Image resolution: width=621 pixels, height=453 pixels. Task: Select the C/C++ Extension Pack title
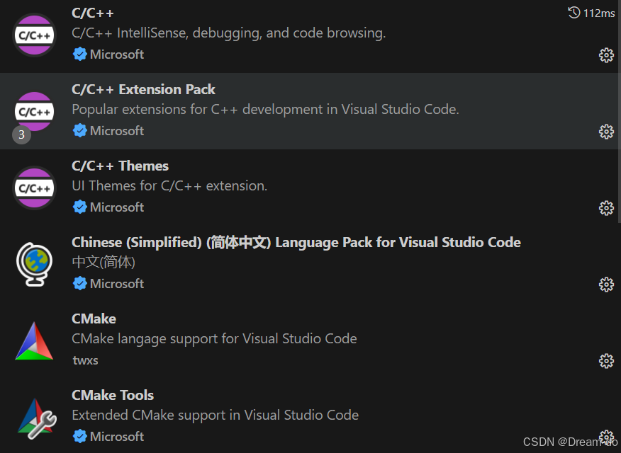click(x=143, y=89)
